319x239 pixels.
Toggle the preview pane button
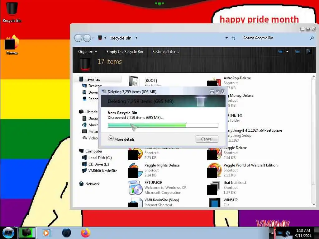[298, 52]
